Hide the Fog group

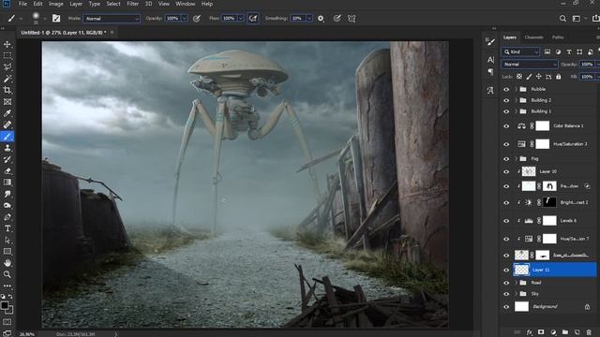pyautogui.click(x=506, y=158)
